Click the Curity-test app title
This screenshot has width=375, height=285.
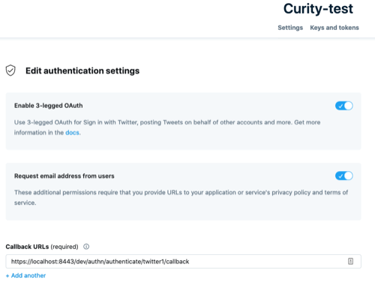pyautogui.click(x=318, y=9)
